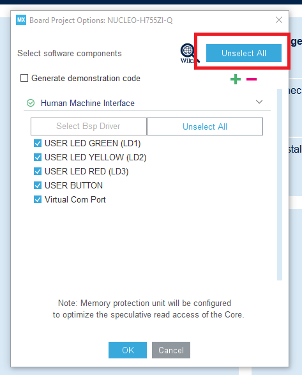Click the Select Bsp Driver button

(x=89, y=126)
